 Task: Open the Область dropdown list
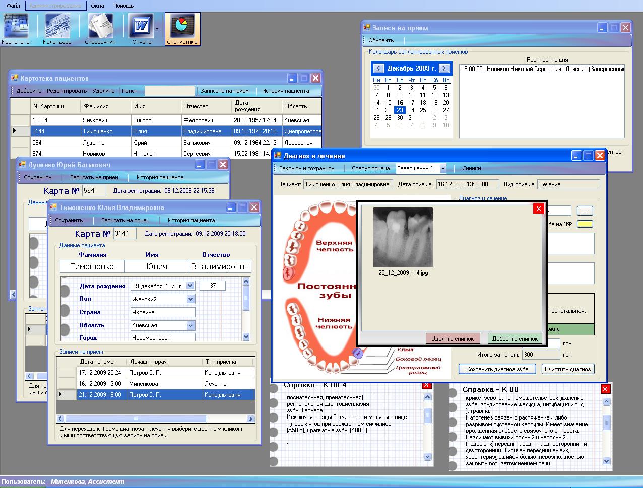(x=190, y=325)
